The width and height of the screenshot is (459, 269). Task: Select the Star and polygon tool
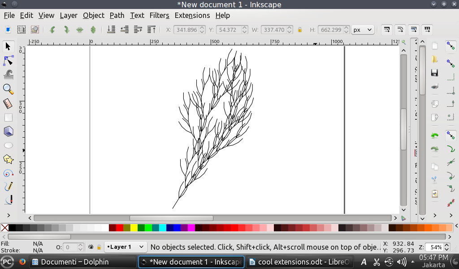(8, 159)
